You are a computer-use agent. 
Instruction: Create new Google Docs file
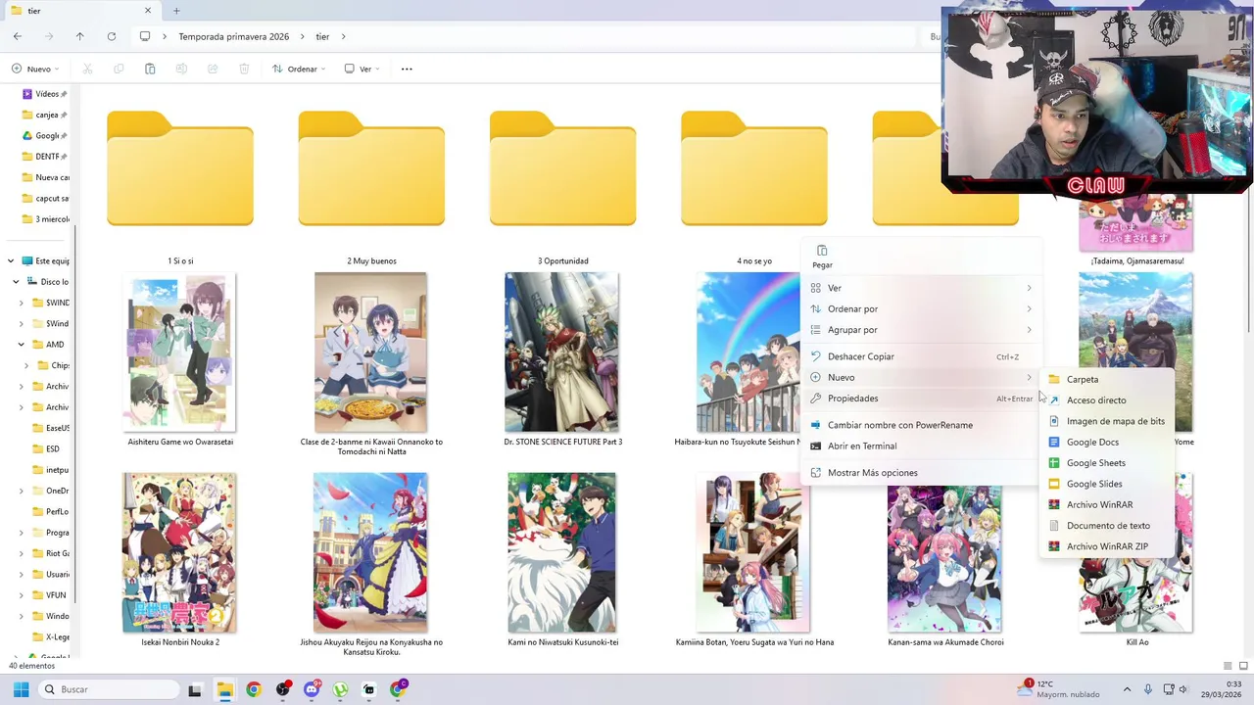1107,442
